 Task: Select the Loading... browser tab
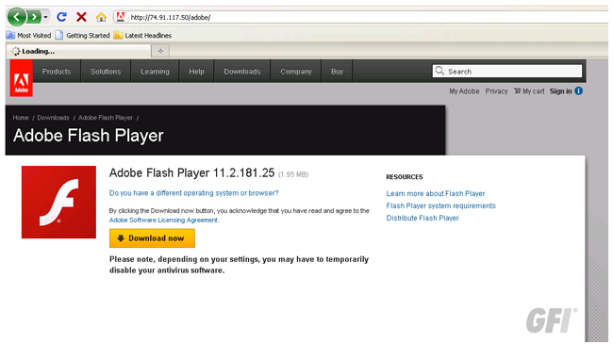78,51
